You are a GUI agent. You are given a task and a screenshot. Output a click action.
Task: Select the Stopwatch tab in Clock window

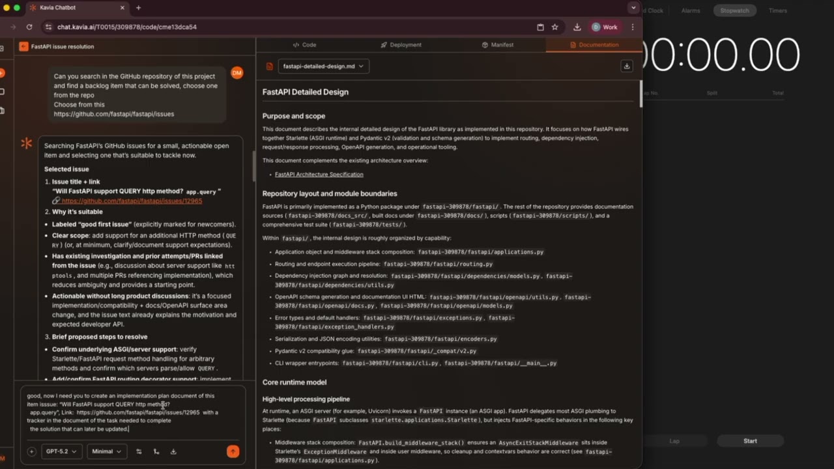pos(734,10)
